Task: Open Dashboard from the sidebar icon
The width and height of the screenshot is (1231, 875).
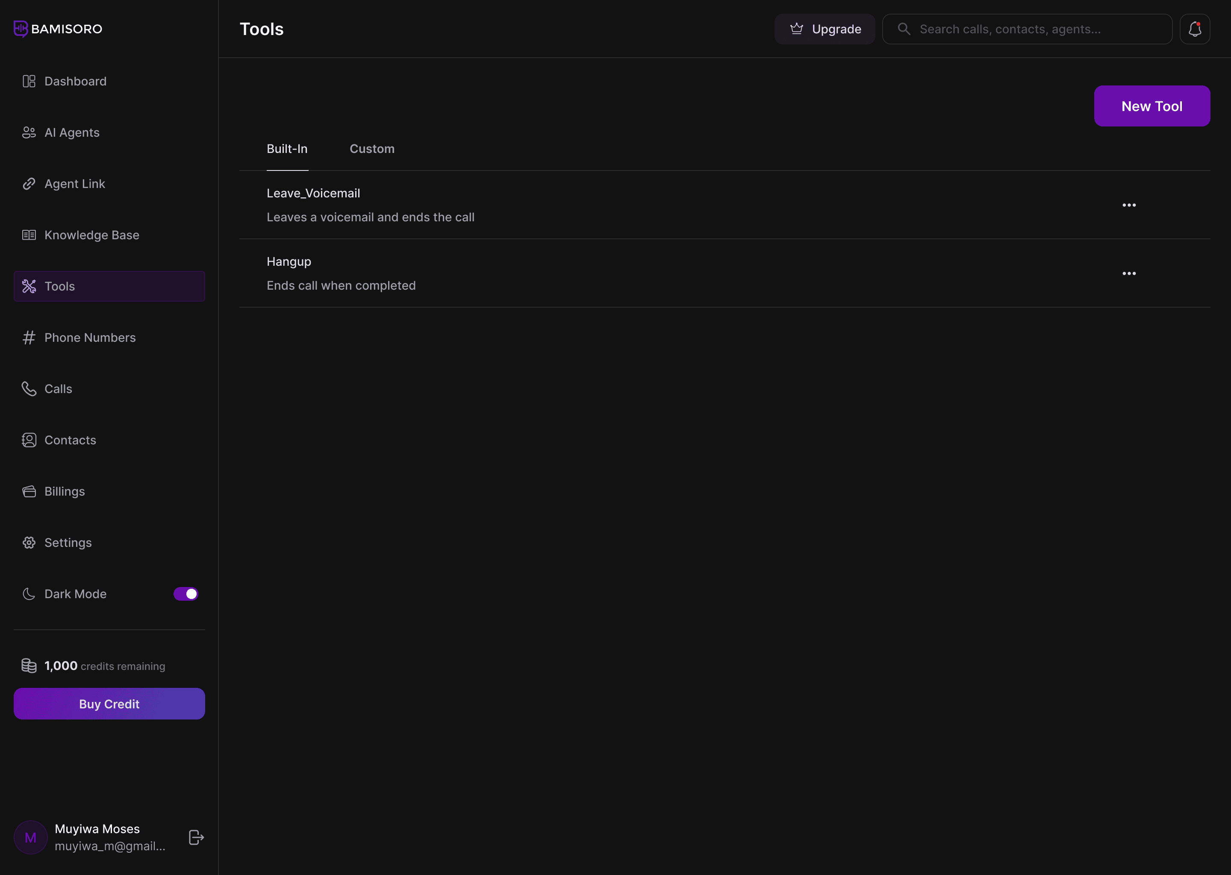Action: click(x=29, y=81)
